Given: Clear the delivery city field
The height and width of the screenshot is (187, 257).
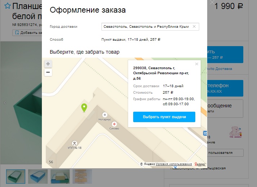Looking at the screenshot, I should pos(194,27).
